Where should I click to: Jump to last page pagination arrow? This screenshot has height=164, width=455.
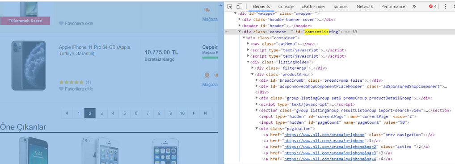(x=206, y=113)
